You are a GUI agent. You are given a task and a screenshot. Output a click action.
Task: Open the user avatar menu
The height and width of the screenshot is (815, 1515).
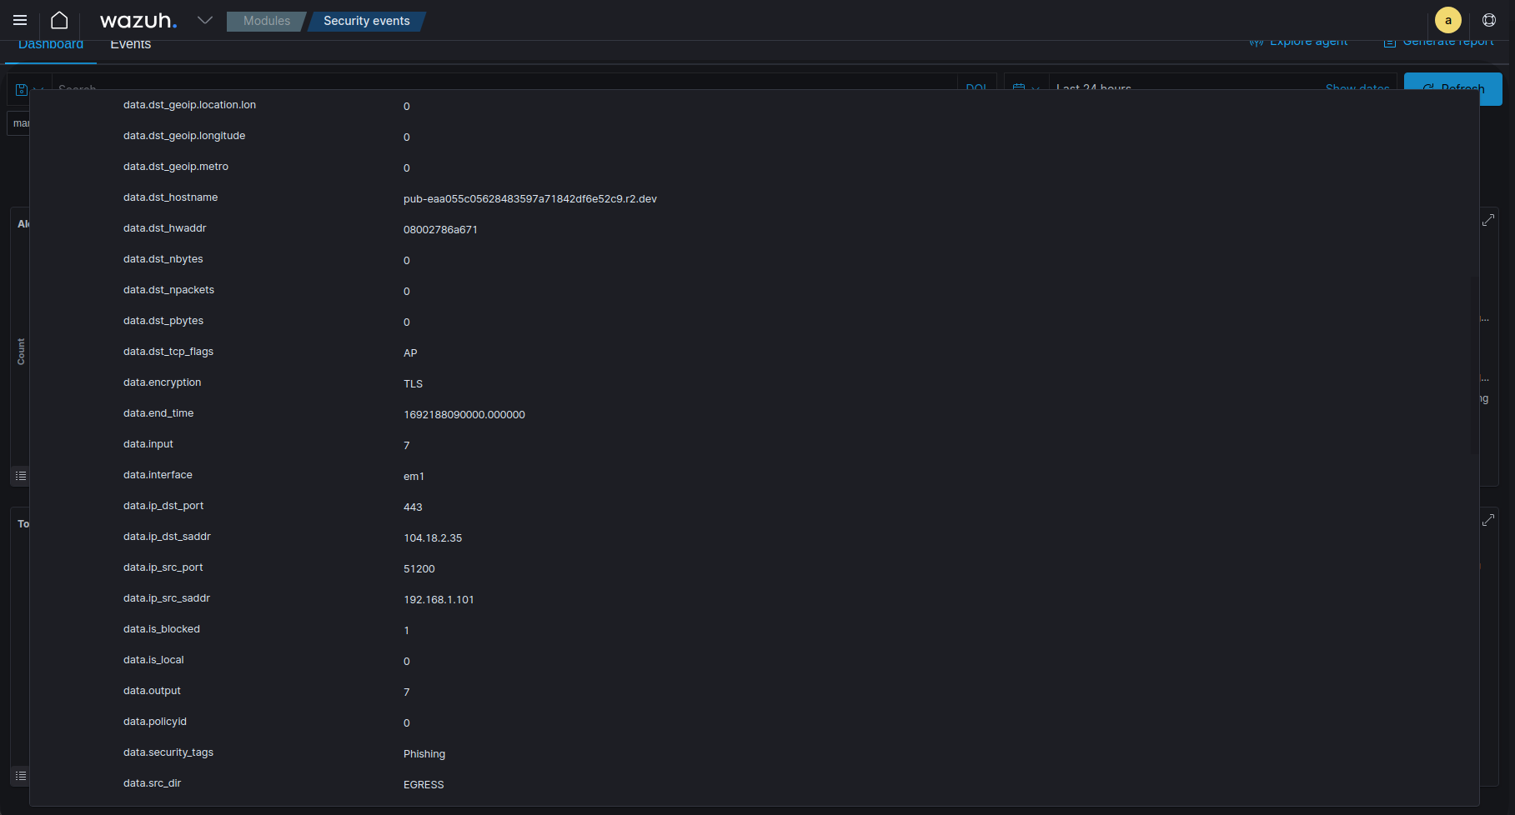pyautogui.click(x=1447, y=20)
